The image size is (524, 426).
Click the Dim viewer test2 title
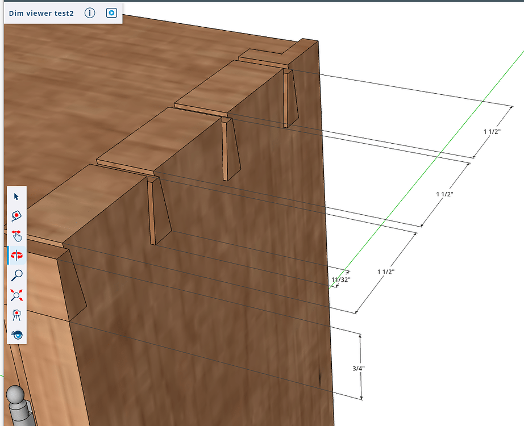(x=41, y=13)
